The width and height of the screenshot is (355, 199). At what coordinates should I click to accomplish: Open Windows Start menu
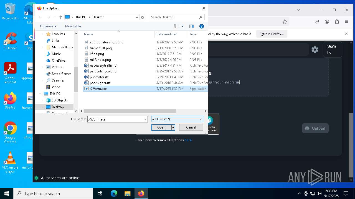point(7,193)
